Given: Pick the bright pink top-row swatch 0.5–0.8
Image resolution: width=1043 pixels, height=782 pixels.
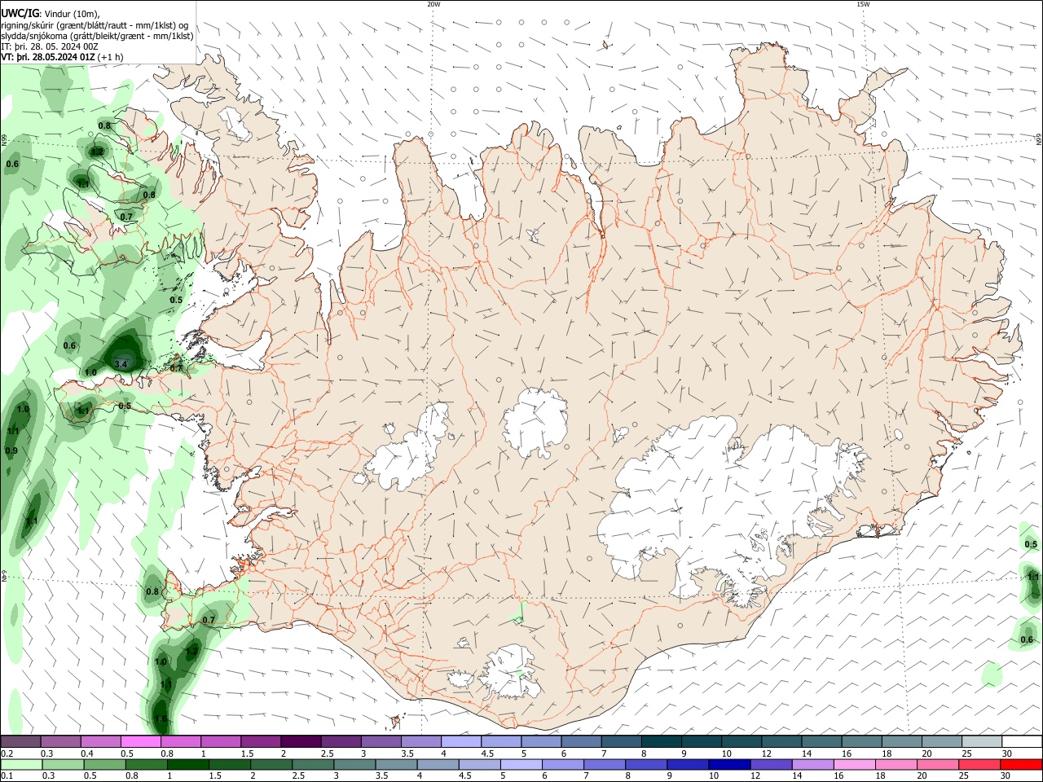Looking at the screenshot, I should coord(141,741).
